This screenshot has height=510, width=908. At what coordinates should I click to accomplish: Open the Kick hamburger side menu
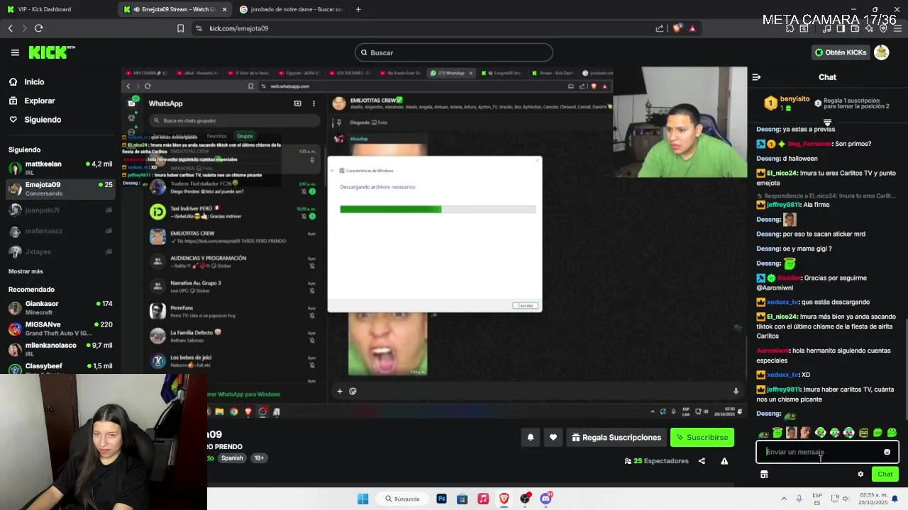(x=15, y=52)
